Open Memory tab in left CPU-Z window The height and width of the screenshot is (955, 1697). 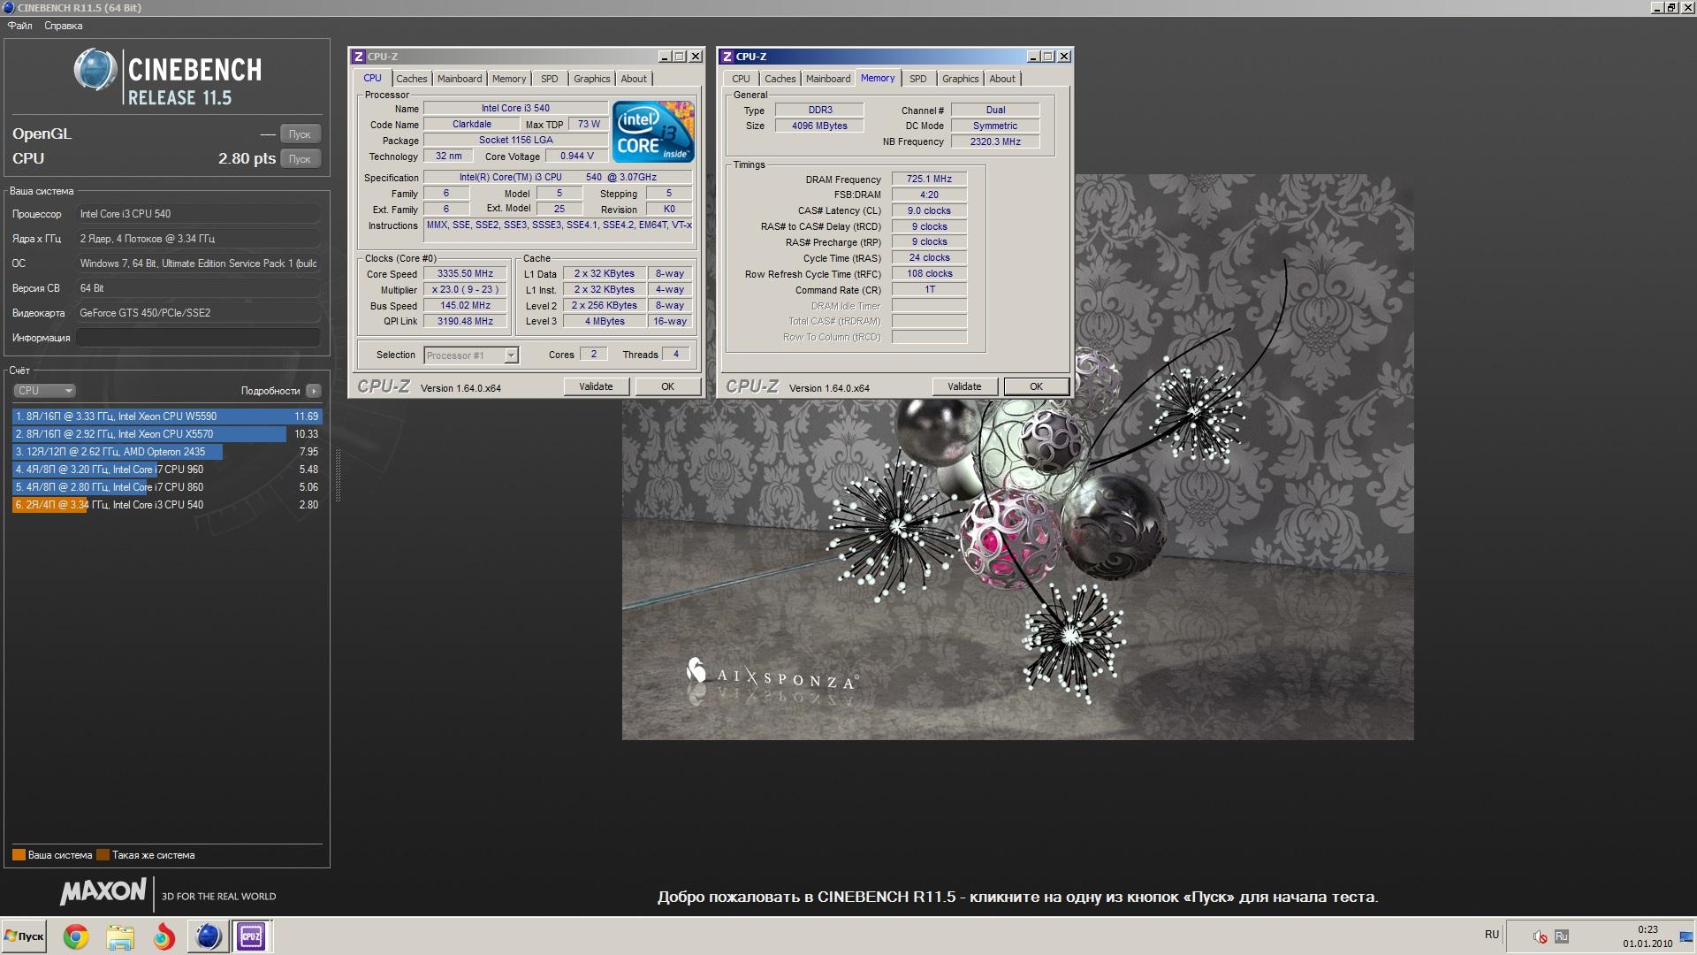pos(509,79)
